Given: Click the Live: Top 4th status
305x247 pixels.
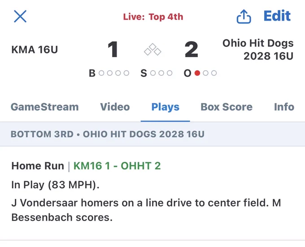Looking at the screenshot, I should (x=153, y=17).
